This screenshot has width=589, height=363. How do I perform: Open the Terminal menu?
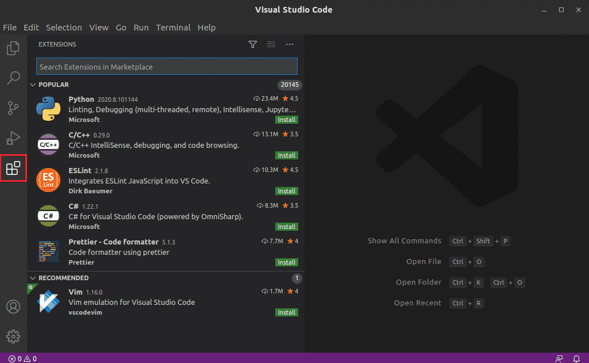pos(173,28)
